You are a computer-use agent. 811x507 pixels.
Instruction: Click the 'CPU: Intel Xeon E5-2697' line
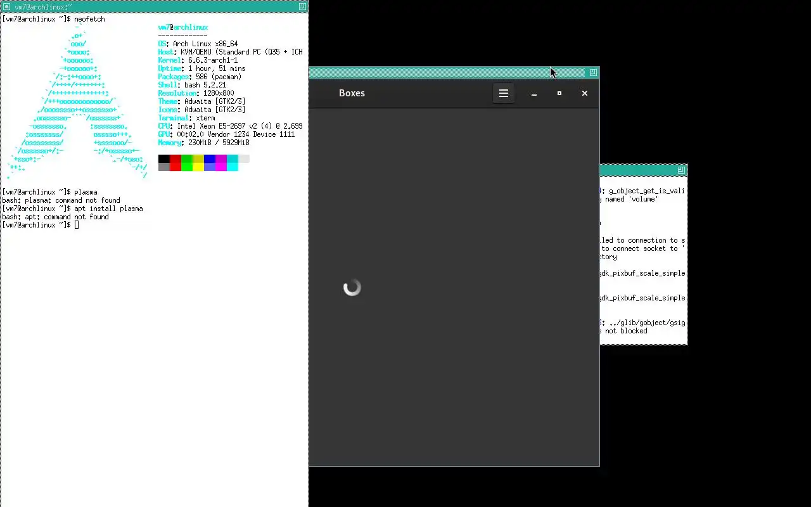click(230, 126)
